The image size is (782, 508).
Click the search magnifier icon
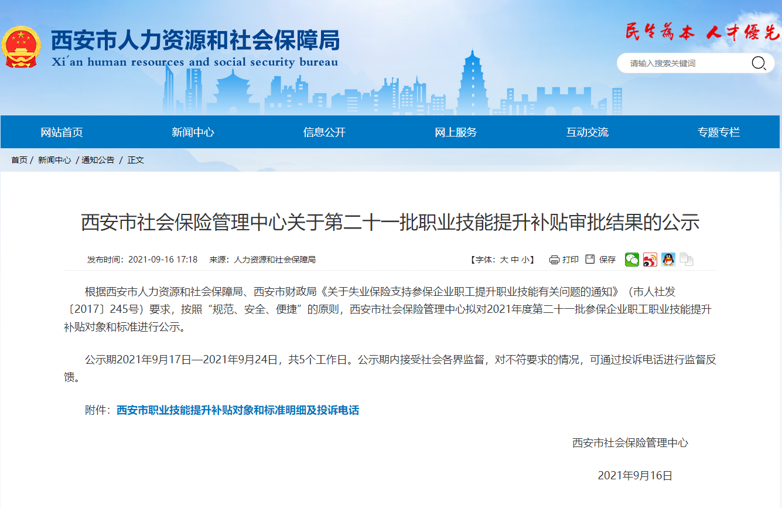tap(759, 63)
